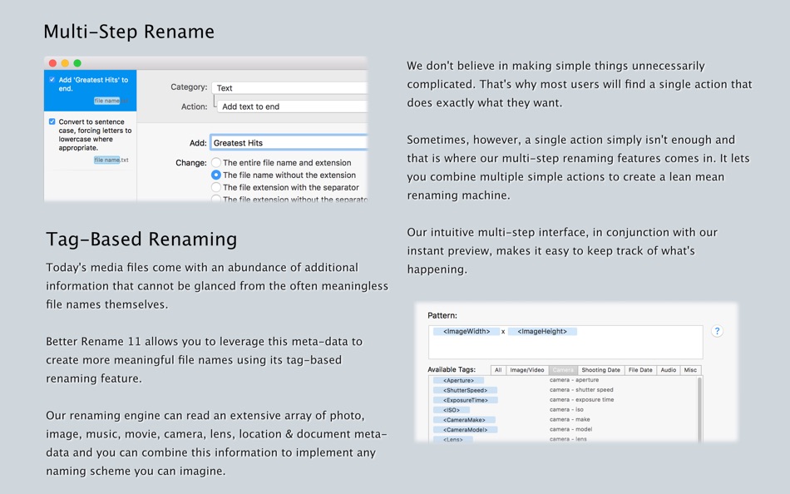Click the "camera - shutter speed" description
Viewport: 790px width, 494px height.
pos(581,390)
